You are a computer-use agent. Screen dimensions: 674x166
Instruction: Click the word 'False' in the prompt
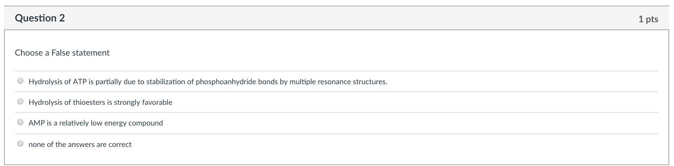(x=60, y=53)
